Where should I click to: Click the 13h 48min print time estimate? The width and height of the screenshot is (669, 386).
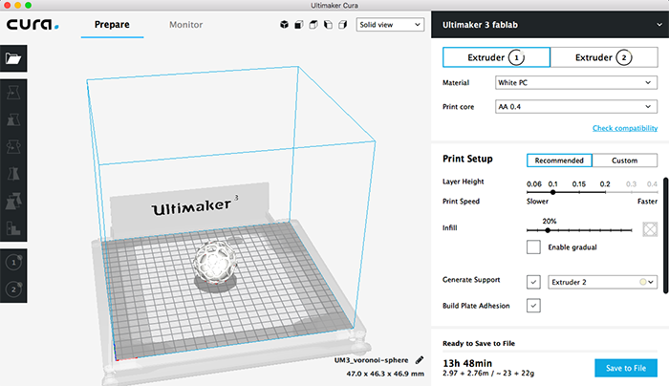coord(467,363)
